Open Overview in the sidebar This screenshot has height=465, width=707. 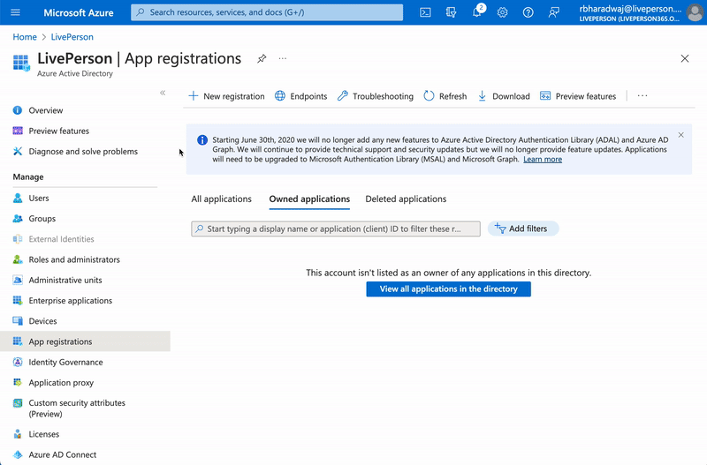click(x=46, y=110)
